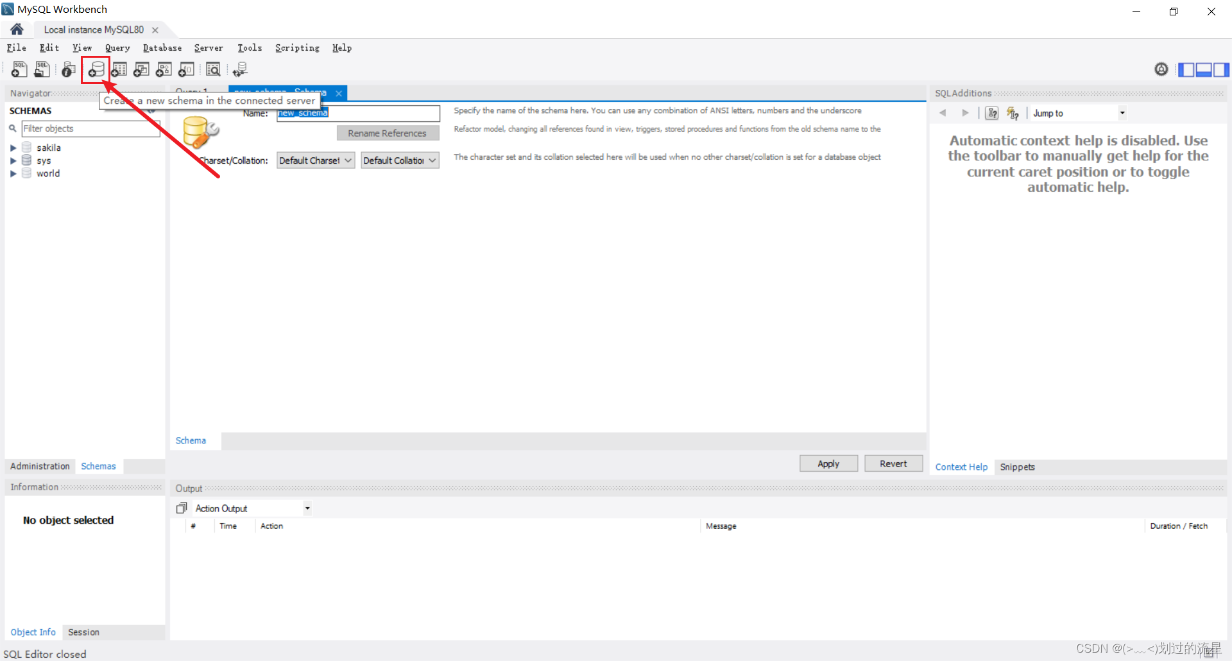Expand the sakila schema node
The width and height of the screenshot is (1232, 661).
13,148
